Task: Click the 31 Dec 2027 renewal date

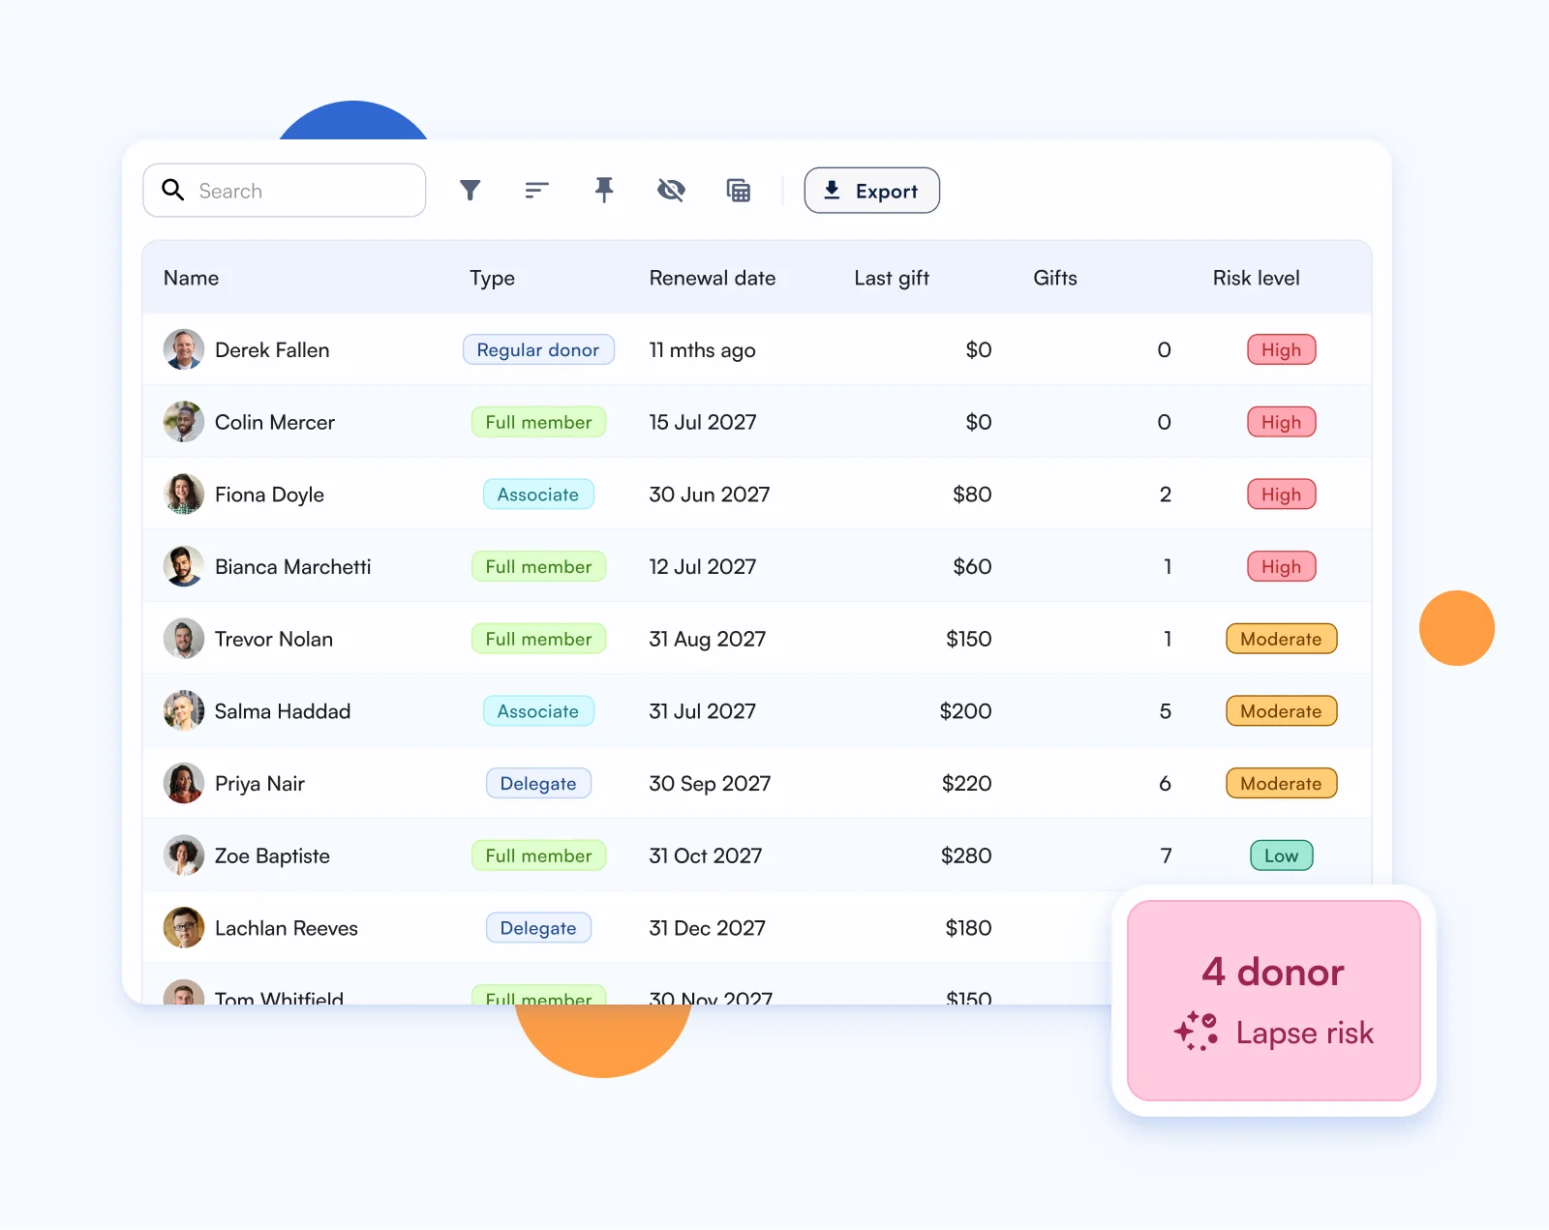Action: [x=708, y=928]
